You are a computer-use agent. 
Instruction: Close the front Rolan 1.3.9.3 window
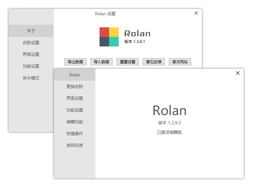[238, 73]
